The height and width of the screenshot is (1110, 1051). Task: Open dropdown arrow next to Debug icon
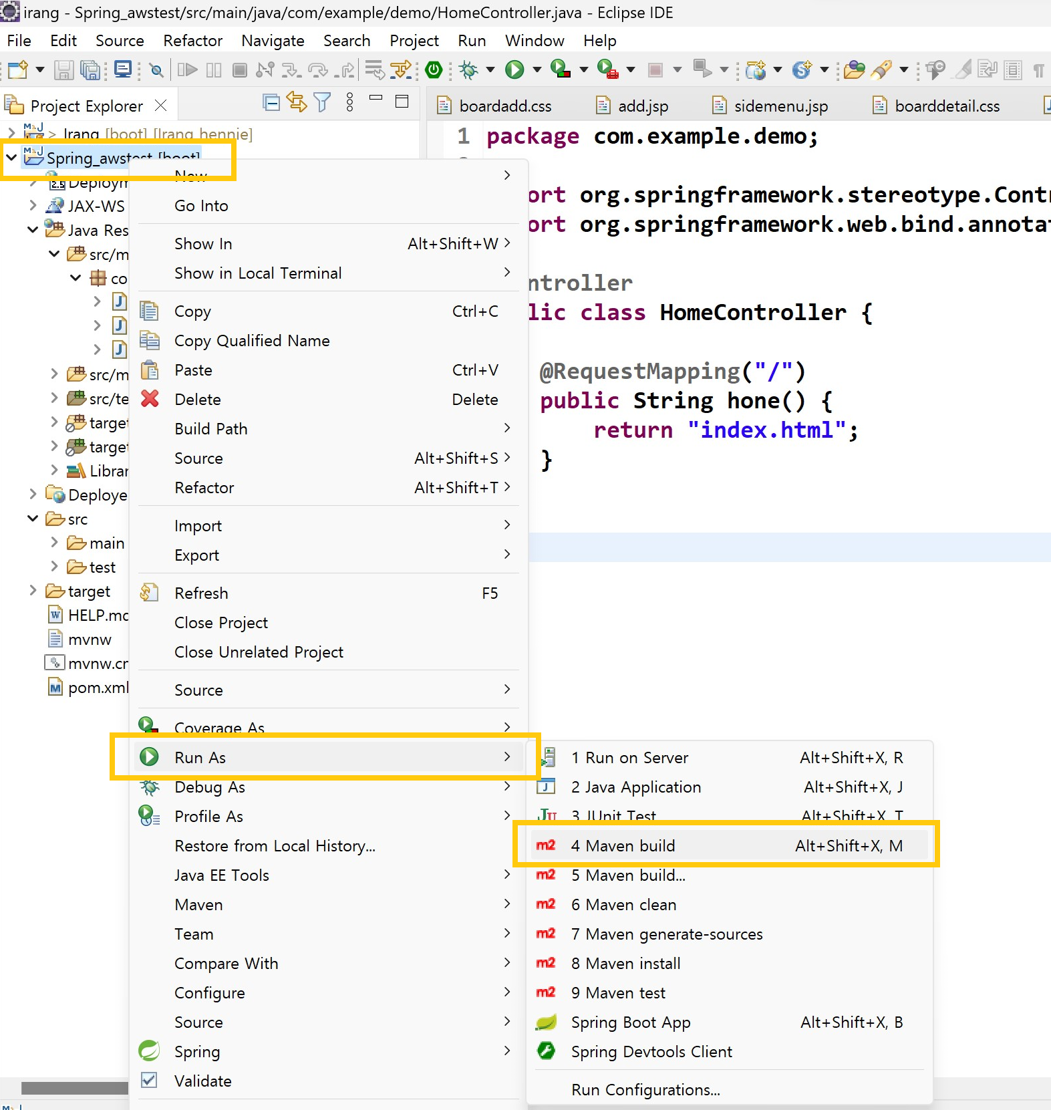click(490, 70)
